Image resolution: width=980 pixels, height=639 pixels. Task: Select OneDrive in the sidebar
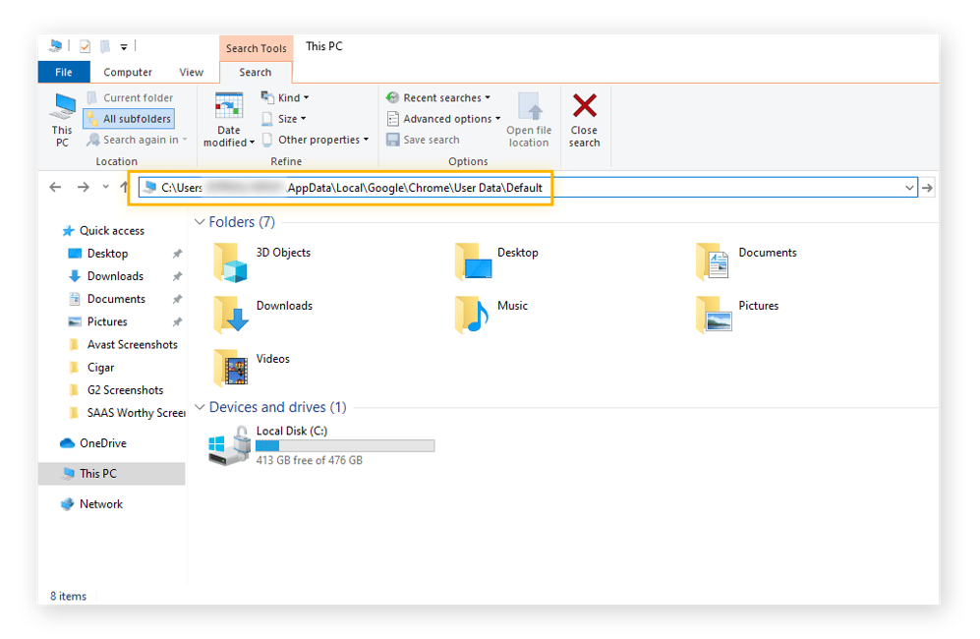click(x=101, y=442)
